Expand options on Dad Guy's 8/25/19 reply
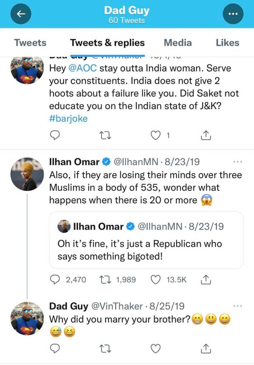Screen dimensions: 254x365 237,306
